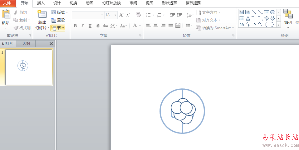This screenshot has height=150, width=299.
Task: Select the straight Line shape
Action: coord(254,12)
